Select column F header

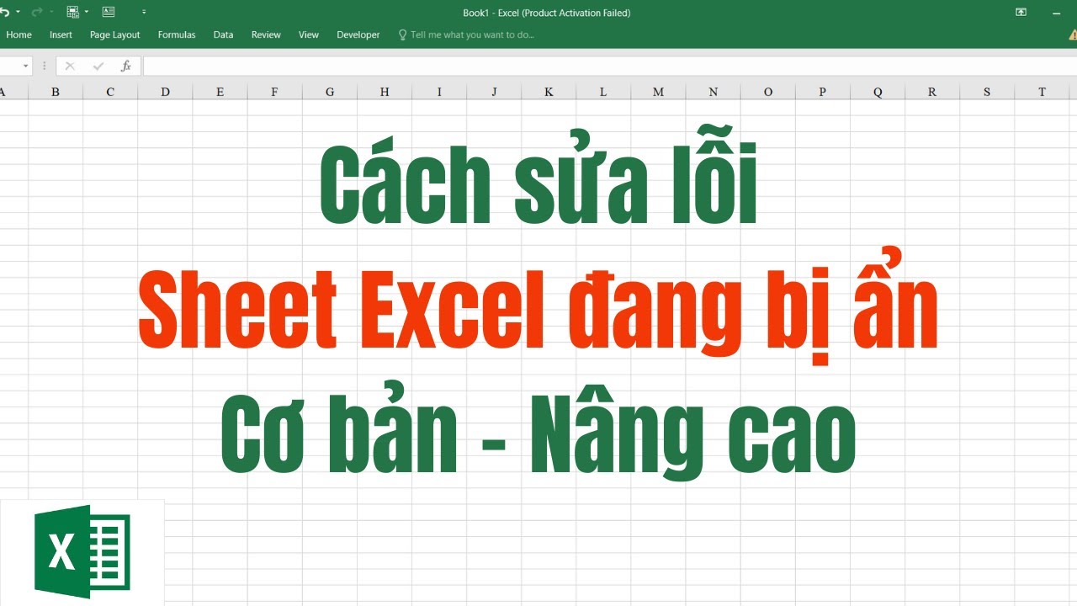[x=274, y=92]
